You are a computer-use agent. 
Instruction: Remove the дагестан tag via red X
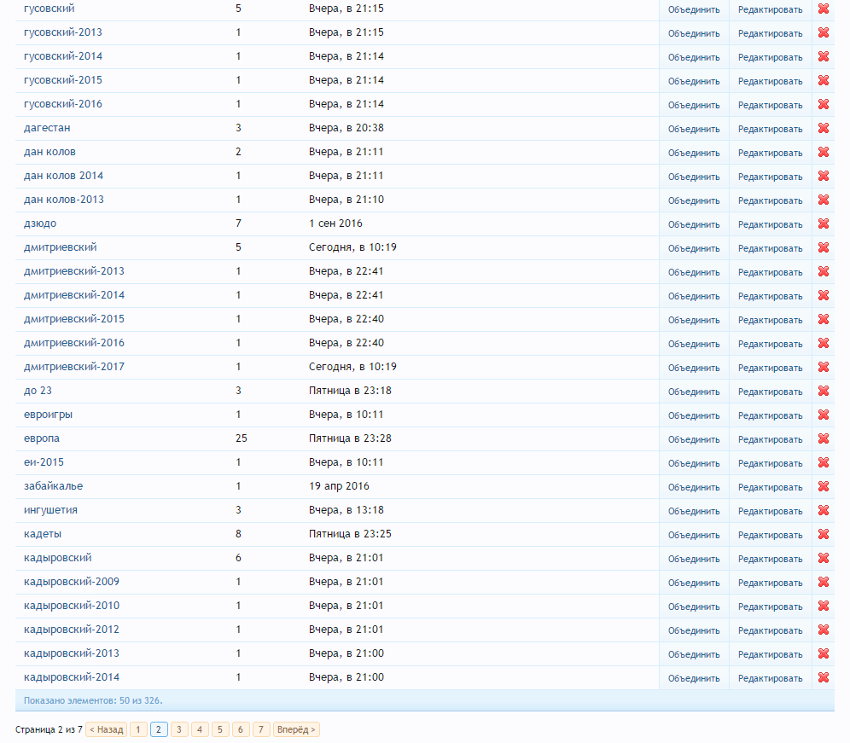click(824, 128)
